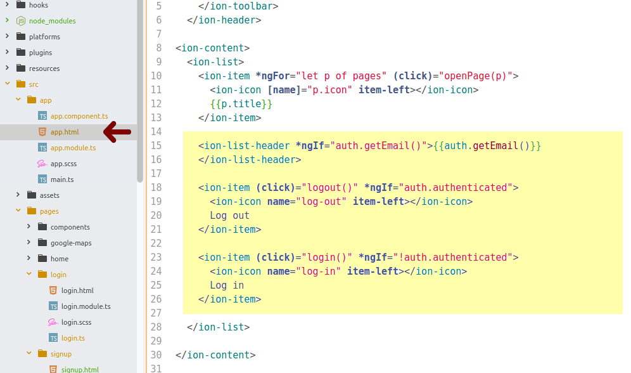
Task: Open app.scss file
Action: (x=63, y=164)
